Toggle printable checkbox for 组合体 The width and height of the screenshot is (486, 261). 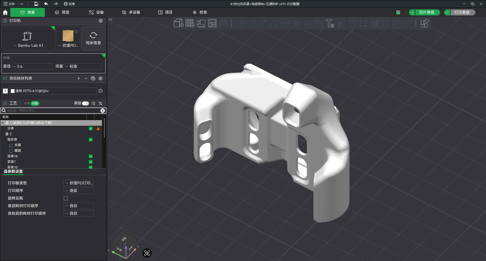click(91, 140)
